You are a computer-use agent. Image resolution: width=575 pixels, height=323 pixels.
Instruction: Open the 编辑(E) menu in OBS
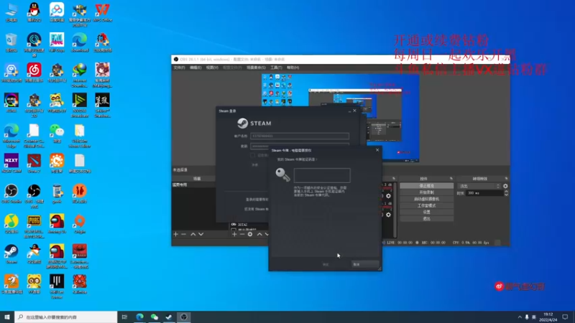point(195,67)
